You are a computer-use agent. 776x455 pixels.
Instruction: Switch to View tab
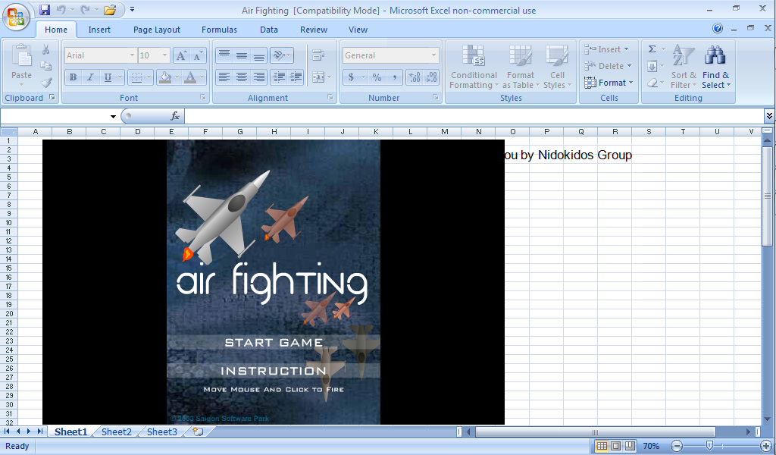tap(358, 30)
